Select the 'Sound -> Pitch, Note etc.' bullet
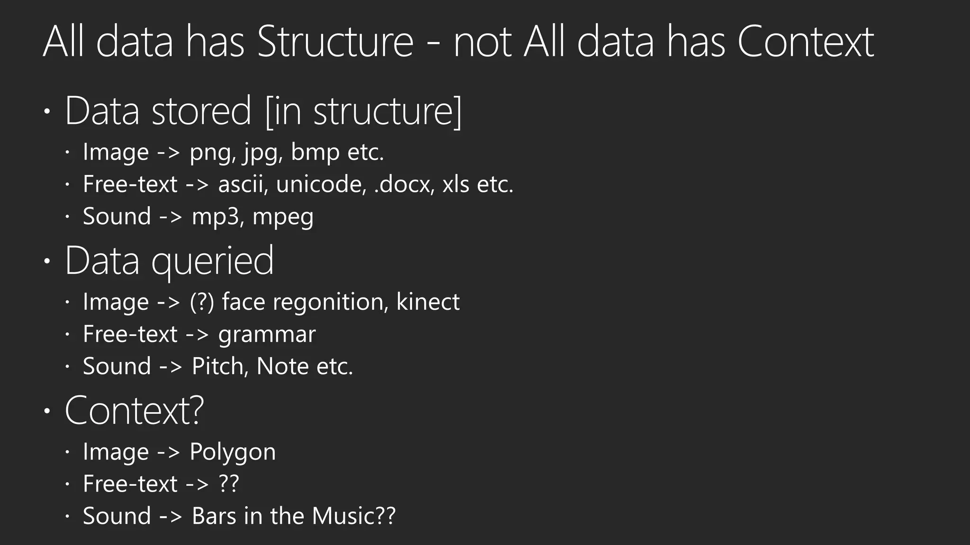 [218, 366]
